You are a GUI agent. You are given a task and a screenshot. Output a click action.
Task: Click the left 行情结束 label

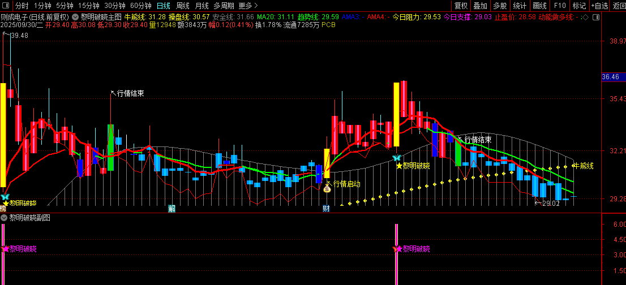[131, 93]
